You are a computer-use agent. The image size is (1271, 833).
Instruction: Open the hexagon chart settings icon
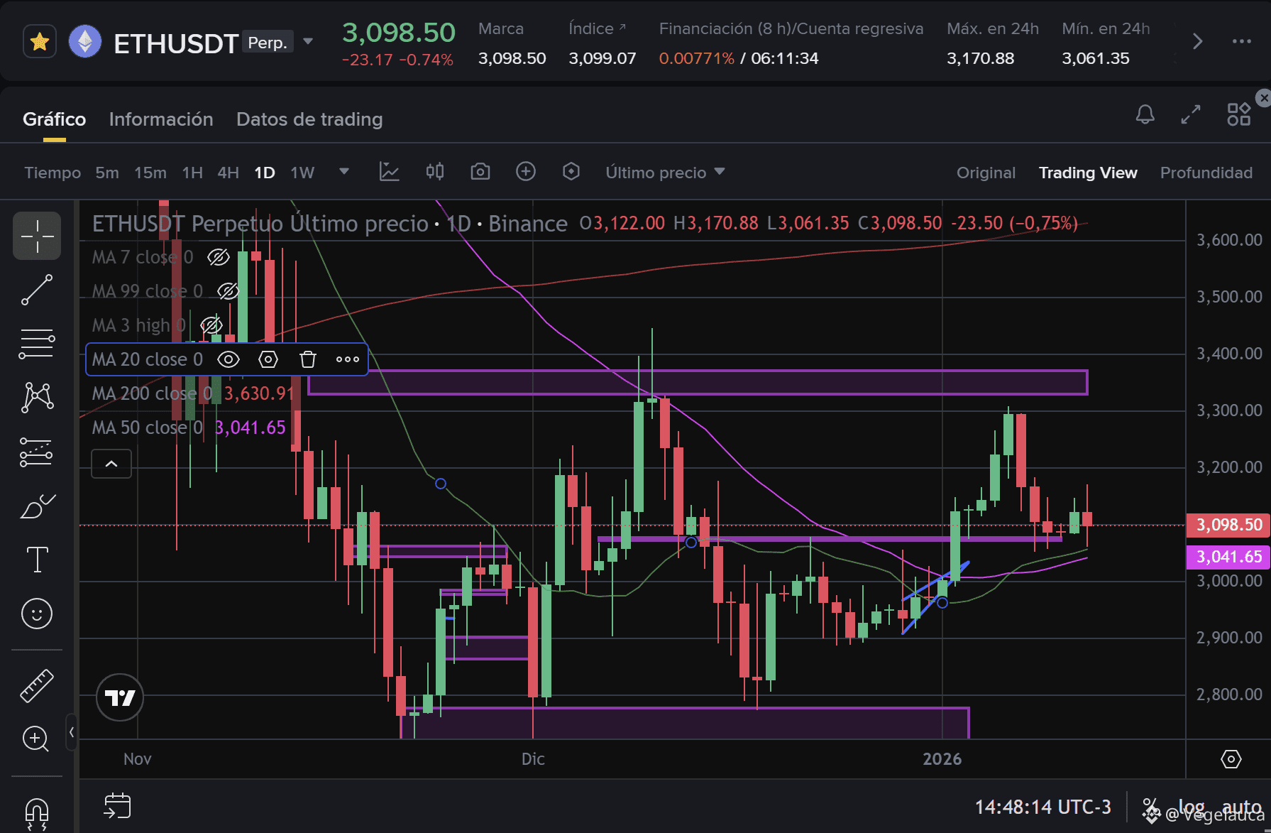tap(571, 172)
